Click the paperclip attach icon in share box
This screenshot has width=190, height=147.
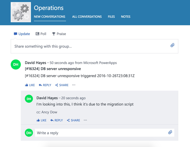(172, 45)
